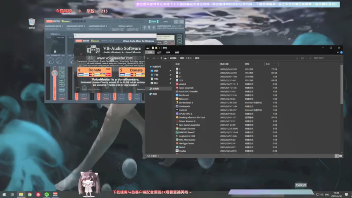Screen dimensions: 352x198
Task: Open the A3 hardware out device dropdown
Action: [x=154, y=28]
